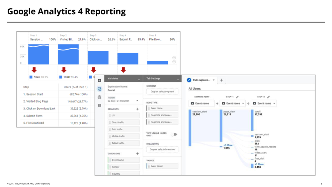Open the bar chart icon in the exploration sidebar
This screenshot has height=187, width=332.
(x=100, y=81)
